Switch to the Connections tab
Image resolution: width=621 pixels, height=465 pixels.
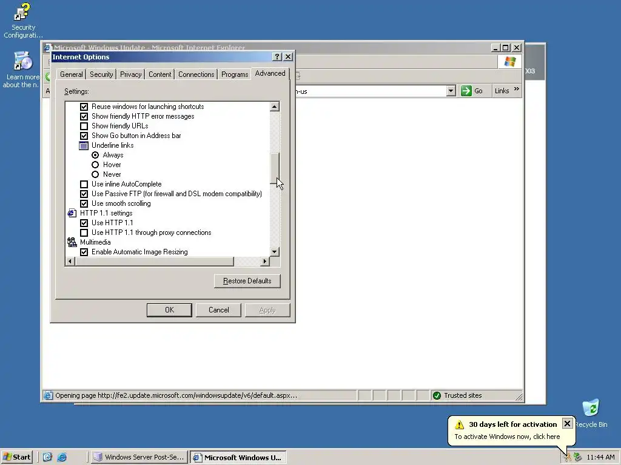(x=196, y=74)
